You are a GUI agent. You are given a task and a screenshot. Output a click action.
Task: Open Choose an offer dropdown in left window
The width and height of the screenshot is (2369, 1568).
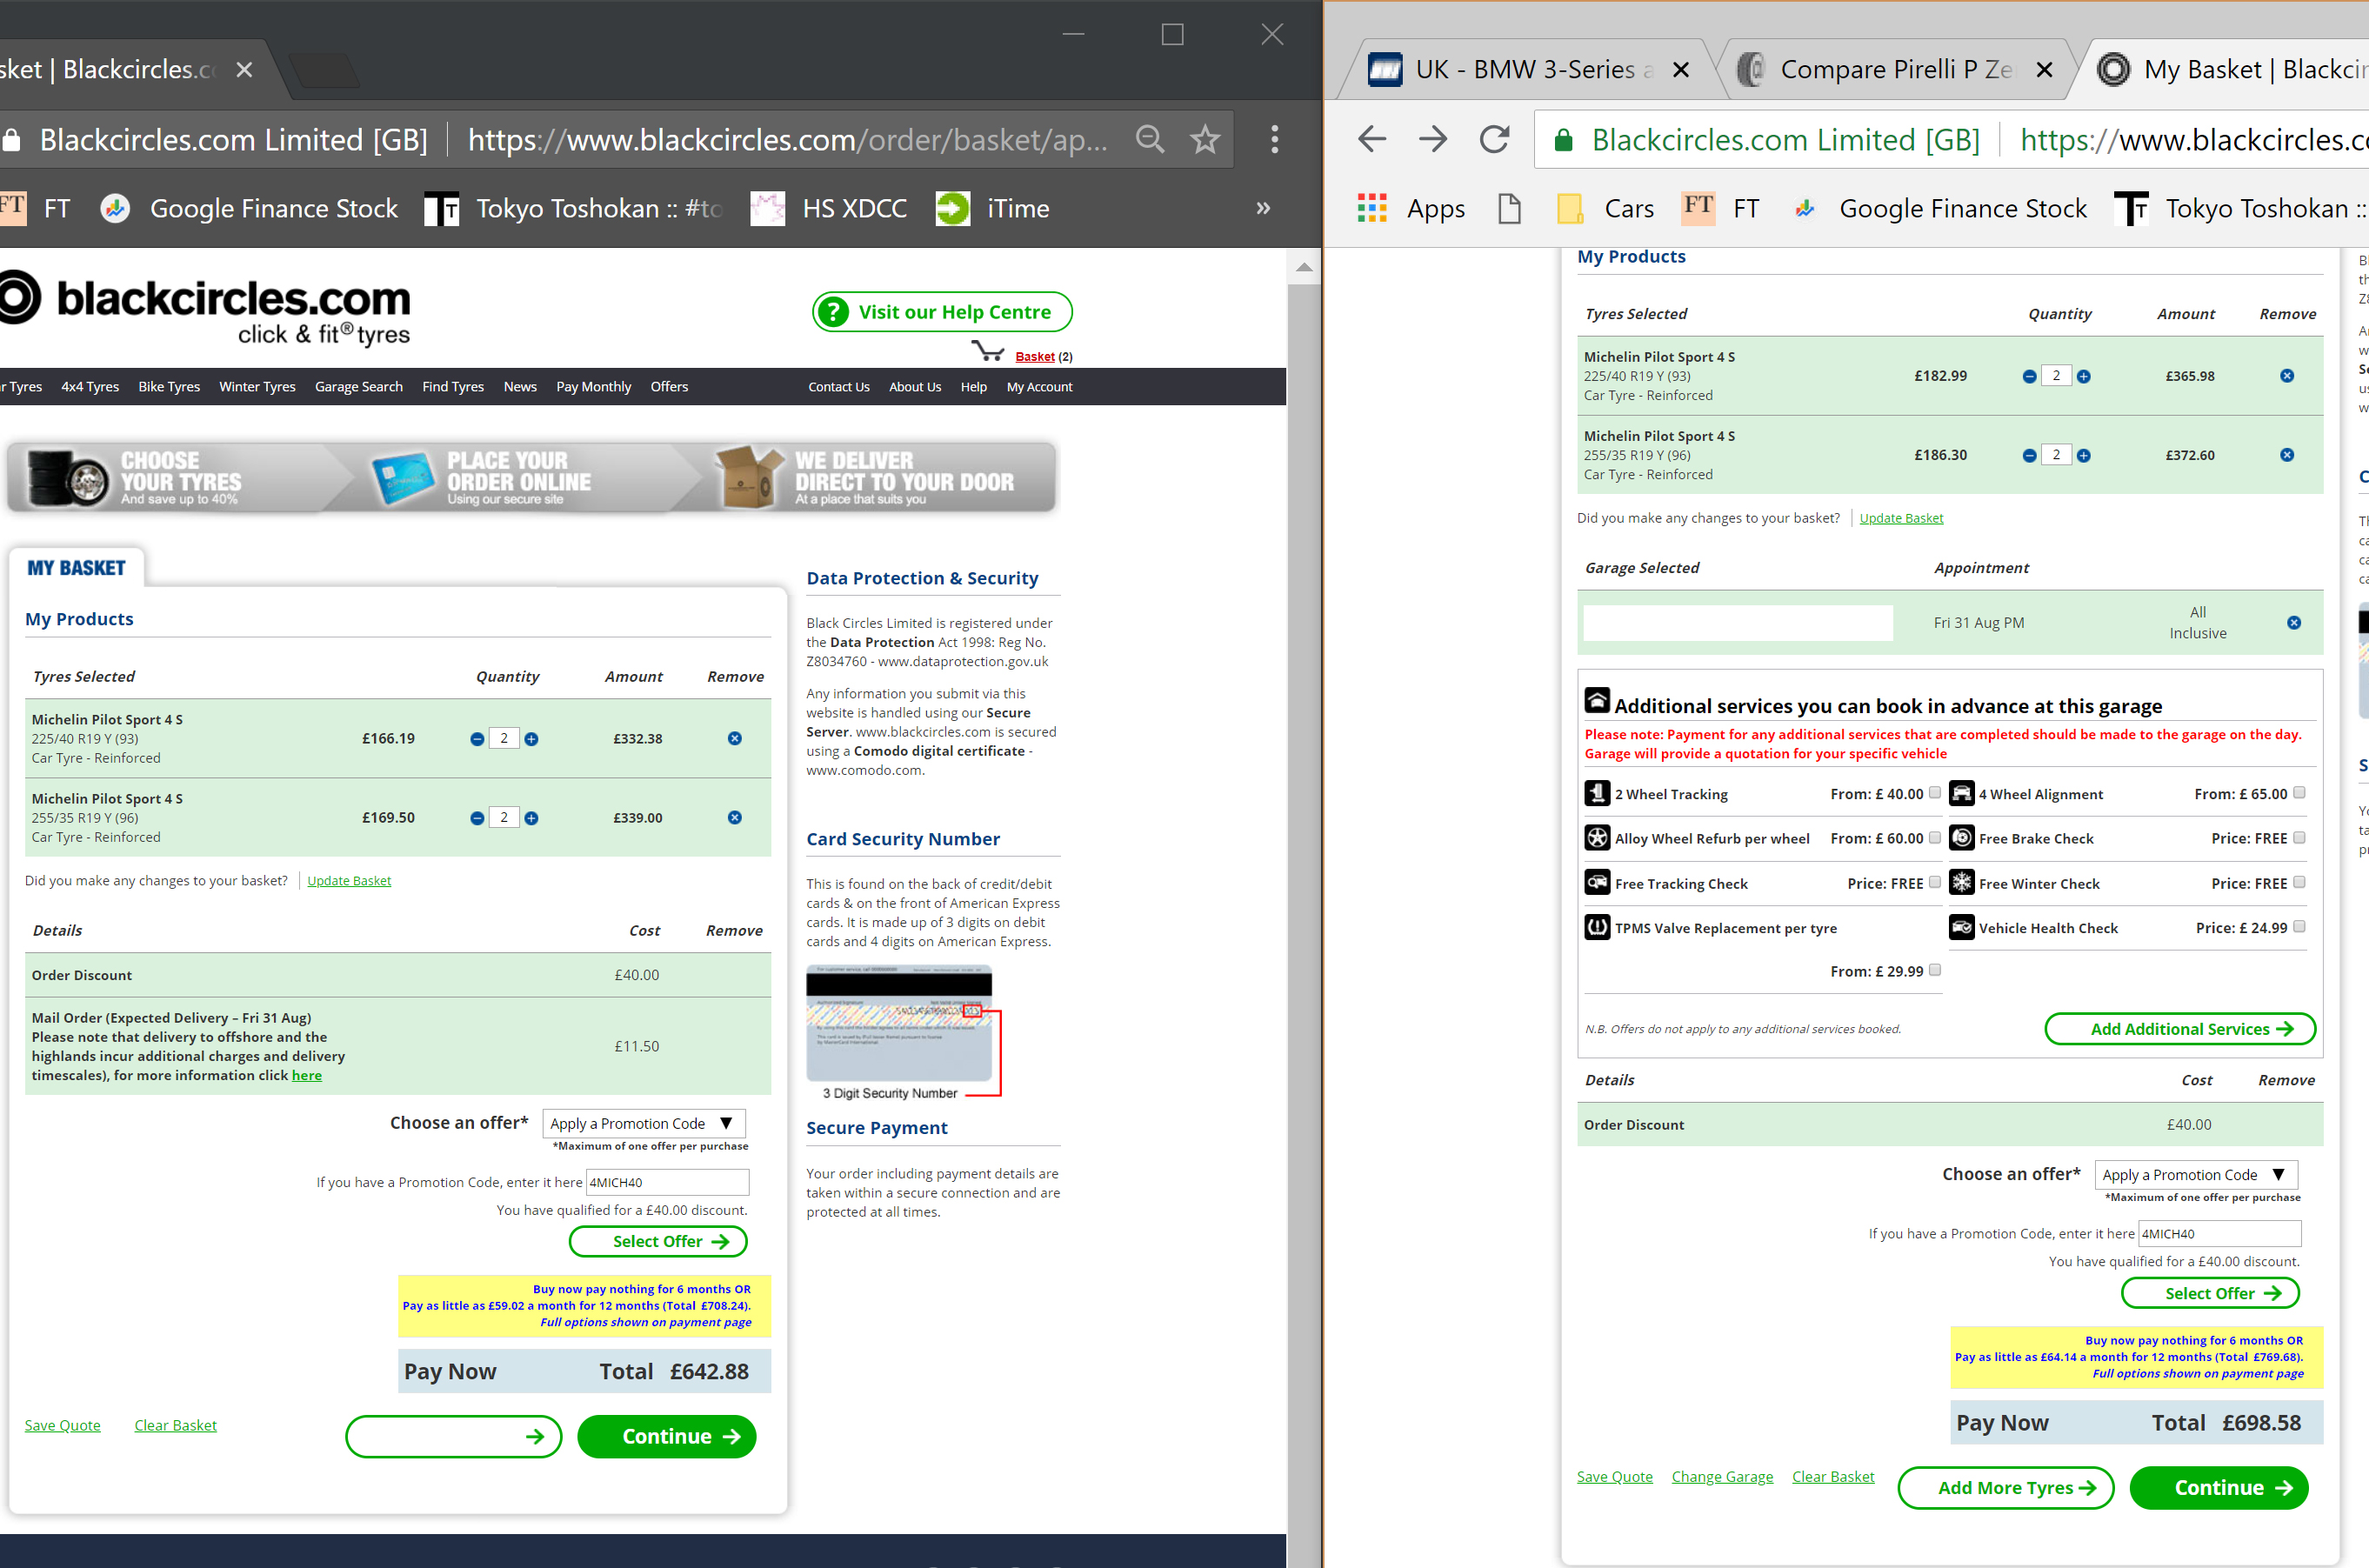(644, 1124)
